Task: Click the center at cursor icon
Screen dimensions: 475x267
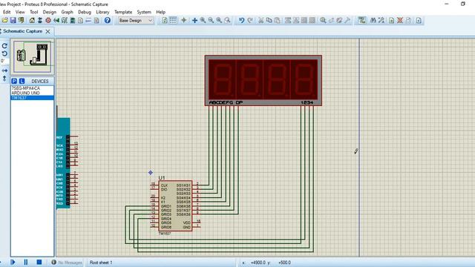Action: [x=183, y=20]
